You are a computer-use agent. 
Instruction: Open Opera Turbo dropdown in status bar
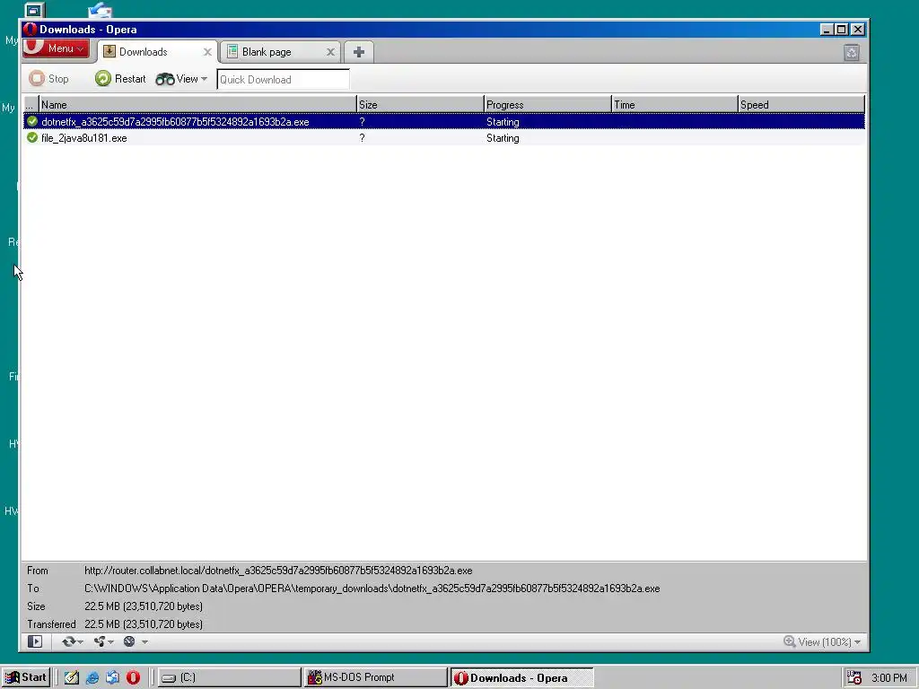(x=136, y=641)
